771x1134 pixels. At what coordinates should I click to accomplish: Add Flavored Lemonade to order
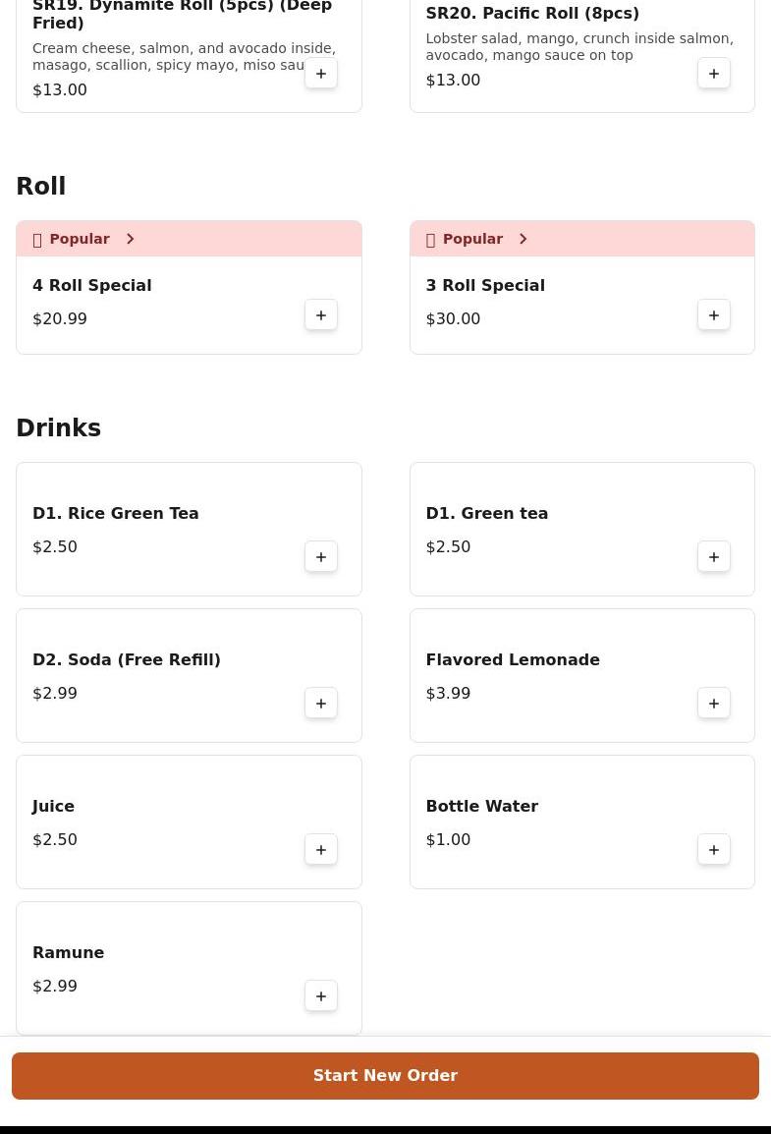pyautogui.click(x=714, y=704)
